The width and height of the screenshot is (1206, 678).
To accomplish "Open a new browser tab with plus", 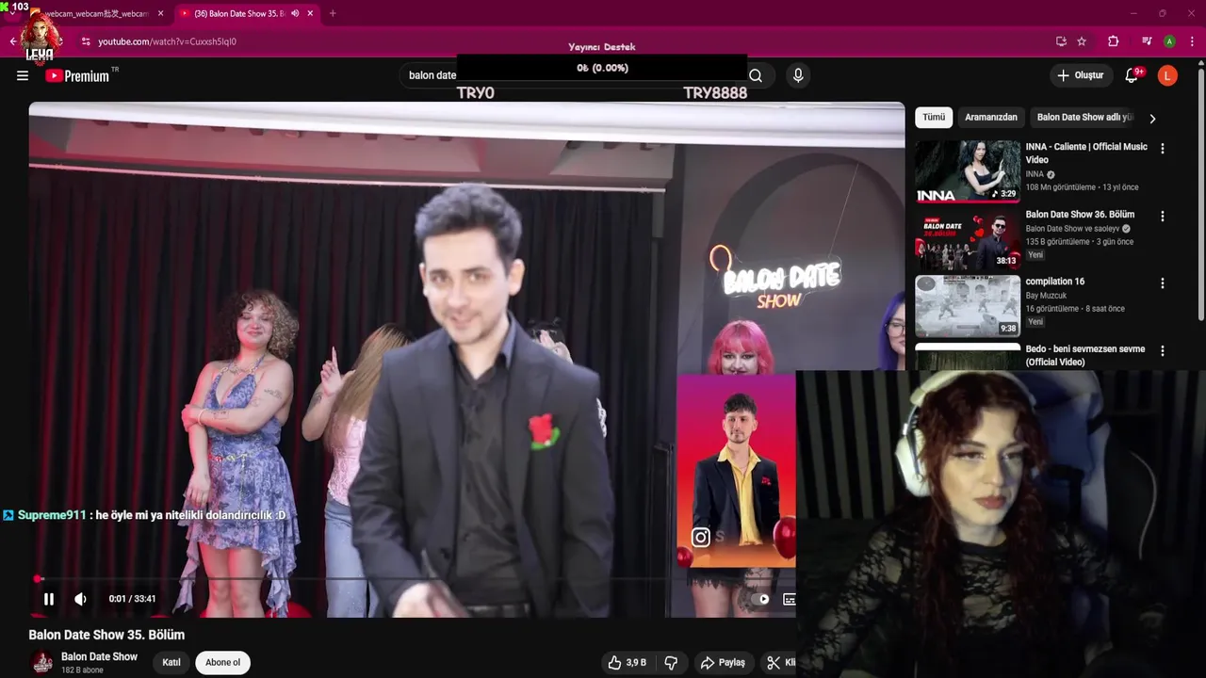I will click(333, 14).
